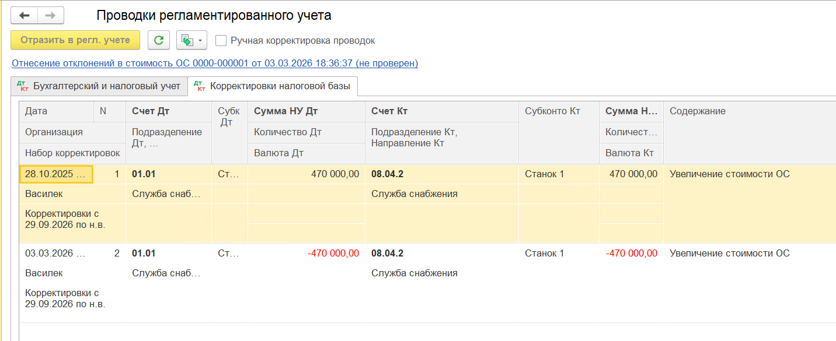836x341 pixels.
Task: Click Счет Кт column header
Action: pyautogui.click(x=442, y=111)
